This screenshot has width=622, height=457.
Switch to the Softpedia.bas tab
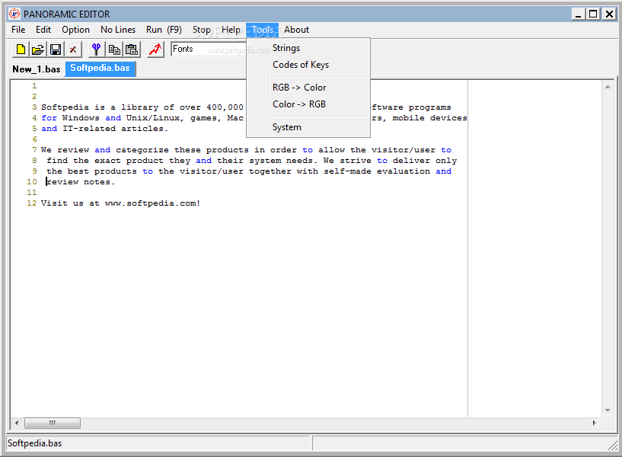(x=100, y=68)
